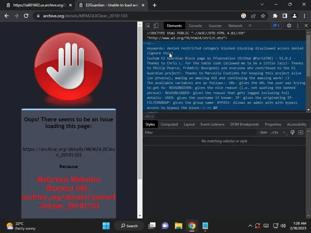This screenshot has width=311, height=233.
Task: Select the DOCTYPE line in the DOM tree
Action: coord(196,35)
